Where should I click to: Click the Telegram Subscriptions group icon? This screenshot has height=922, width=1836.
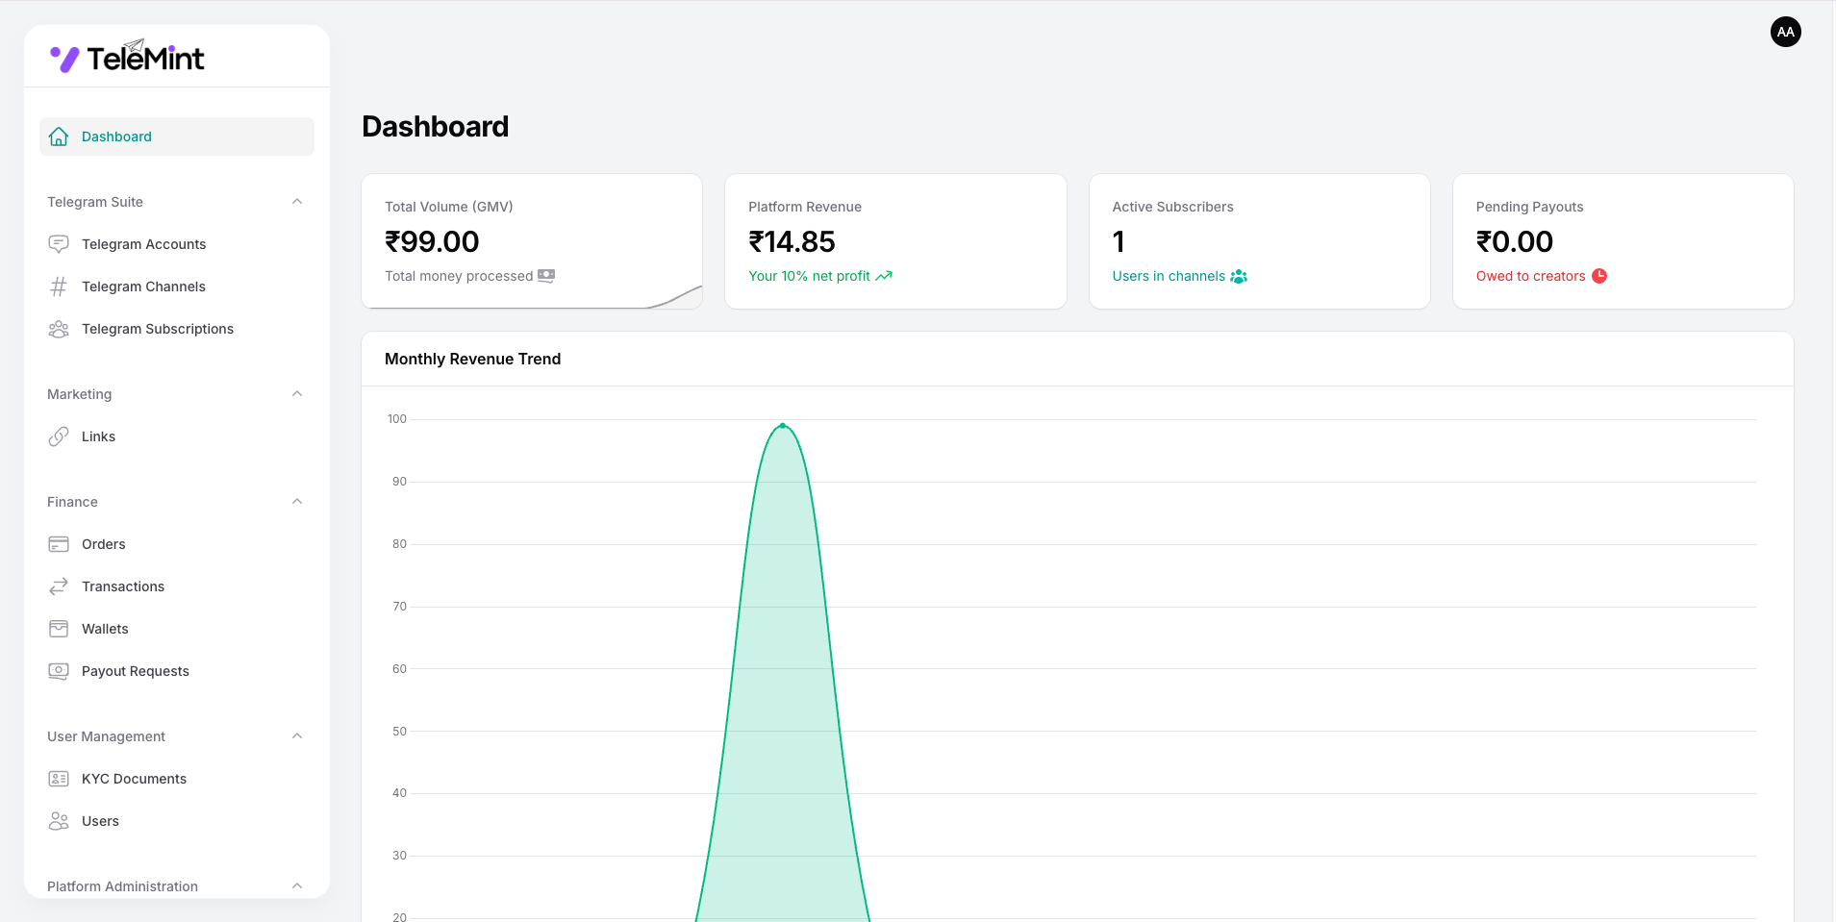click(x=59, y=329)
